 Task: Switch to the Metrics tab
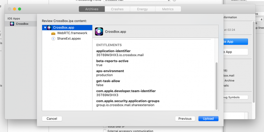[x=168, y=9]
